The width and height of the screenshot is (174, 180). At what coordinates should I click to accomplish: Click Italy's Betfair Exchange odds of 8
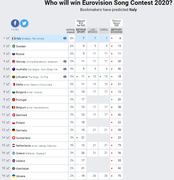116,38
